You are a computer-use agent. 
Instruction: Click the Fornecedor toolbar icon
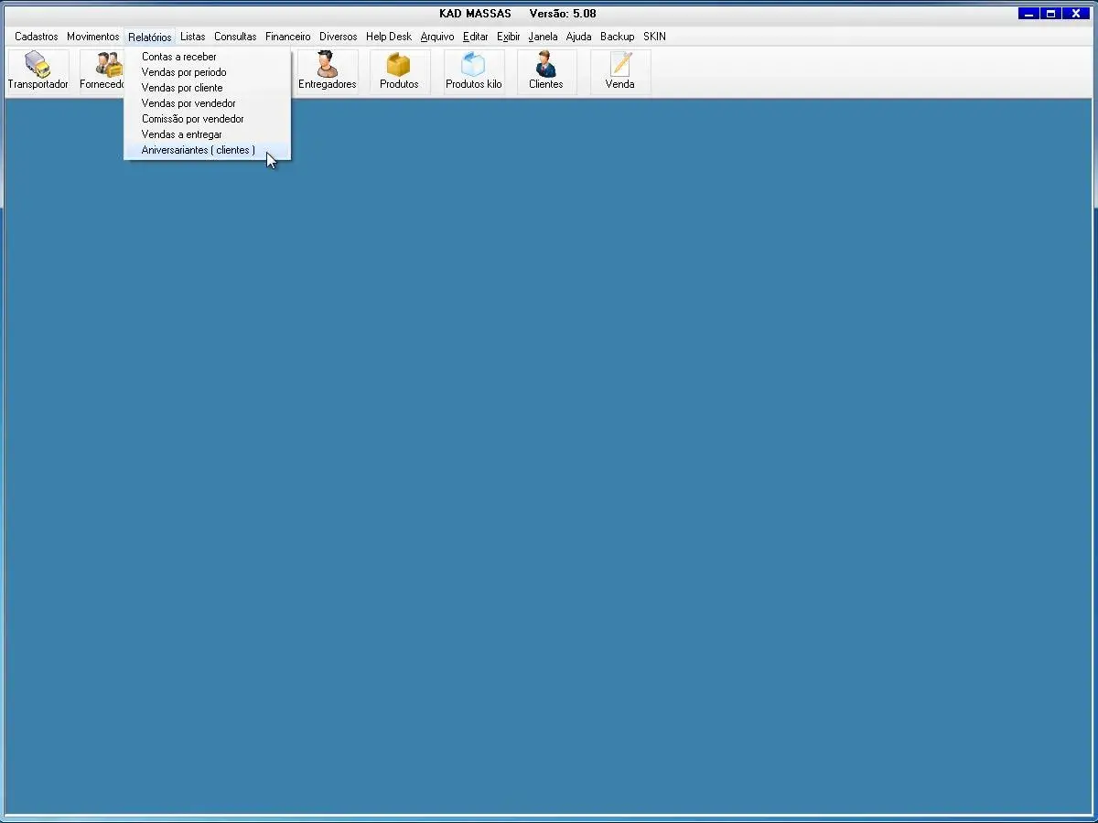102,71
